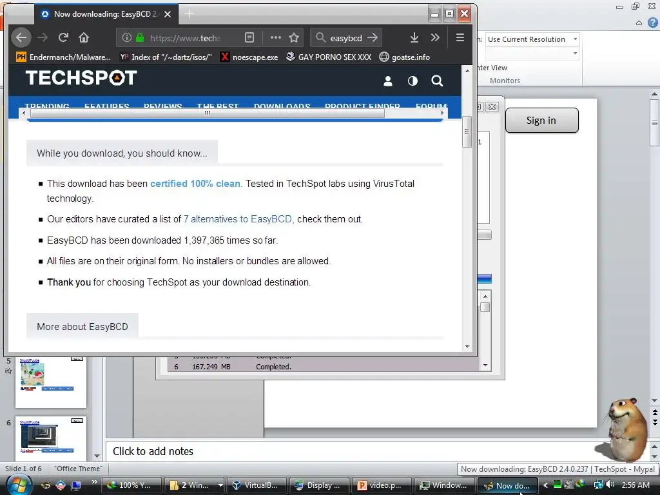Switch to the Display ... taskbar button
The width and height of the screenshot is (660, 495).
tap(319, 485)
